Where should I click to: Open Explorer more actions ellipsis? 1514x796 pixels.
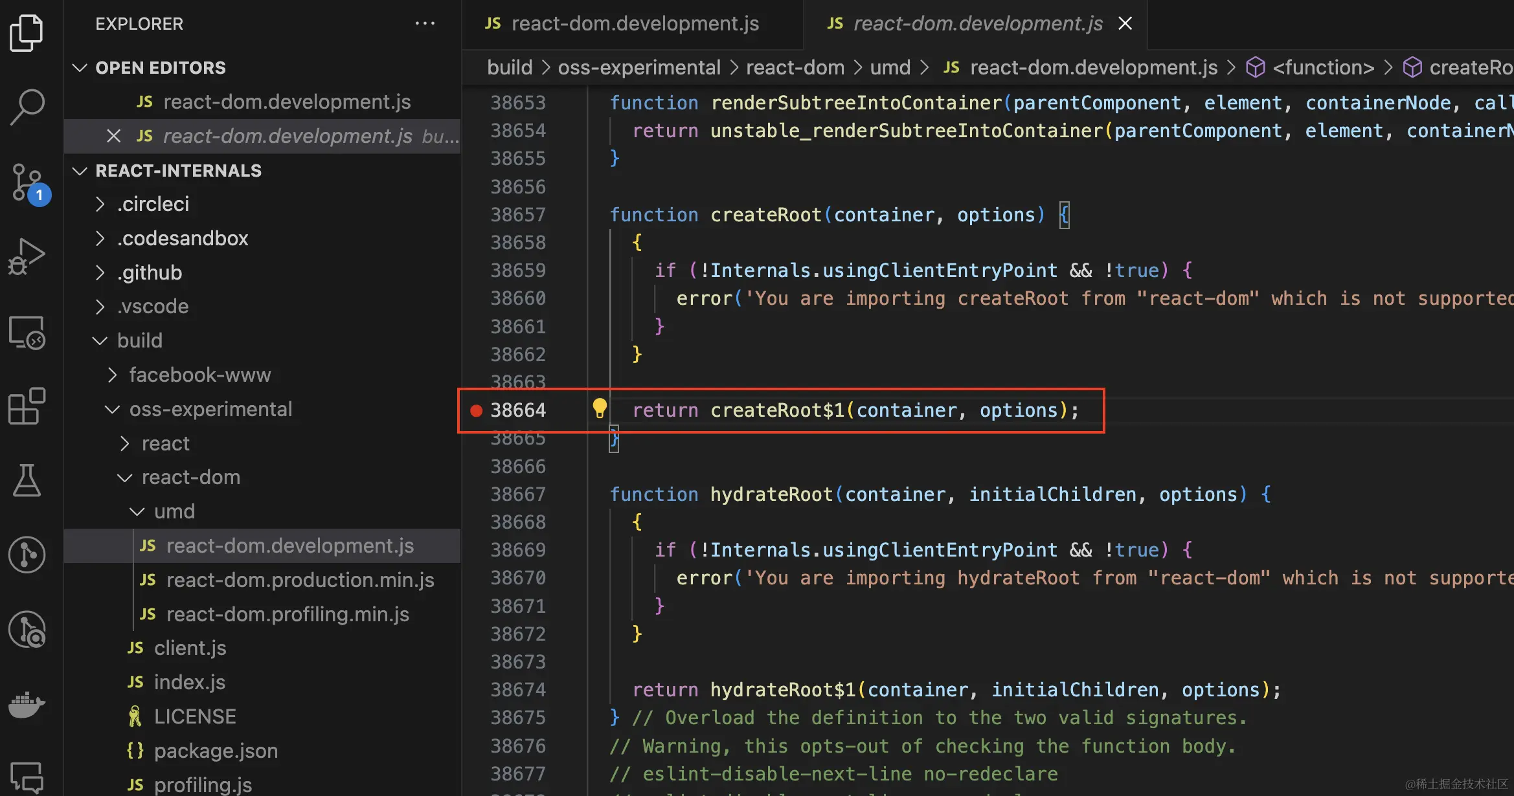pyautogui.click(x=425, y=23)
